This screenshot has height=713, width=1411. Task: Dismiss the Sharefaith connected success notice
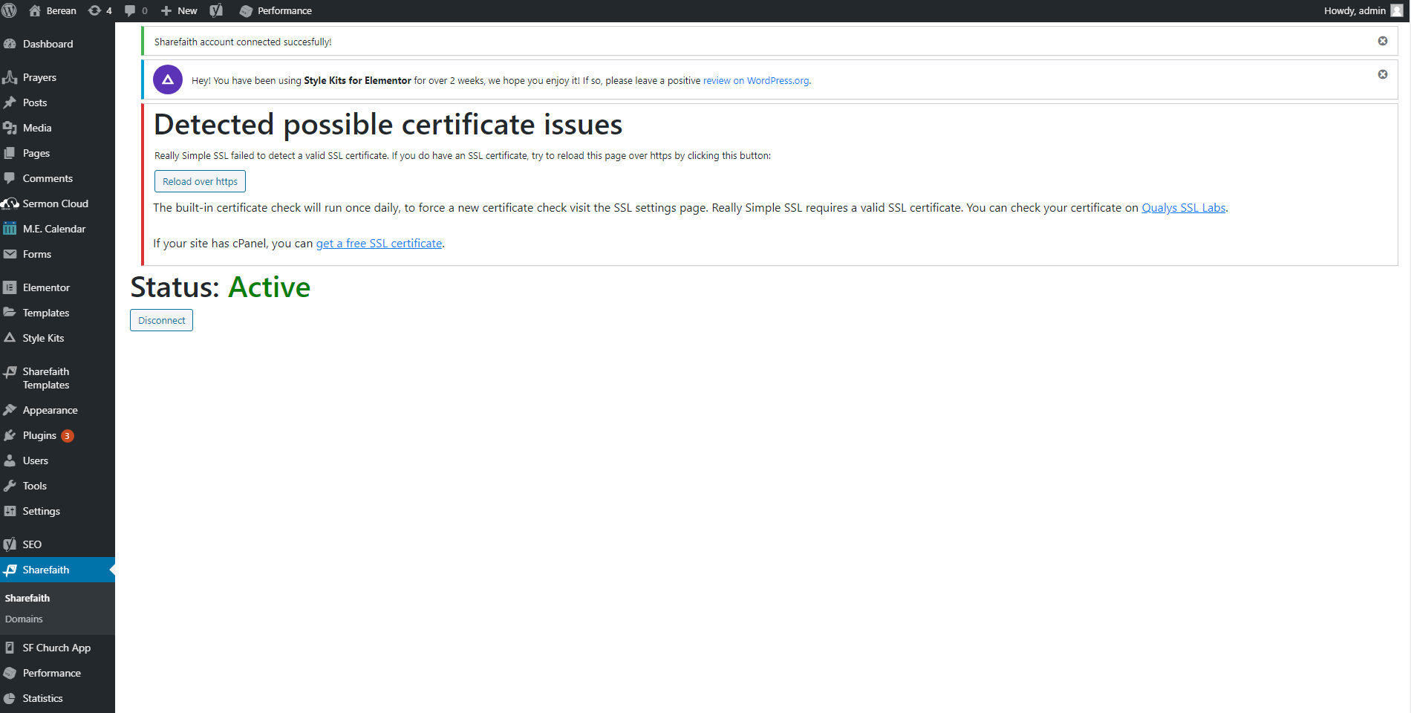click(1382, 41)
